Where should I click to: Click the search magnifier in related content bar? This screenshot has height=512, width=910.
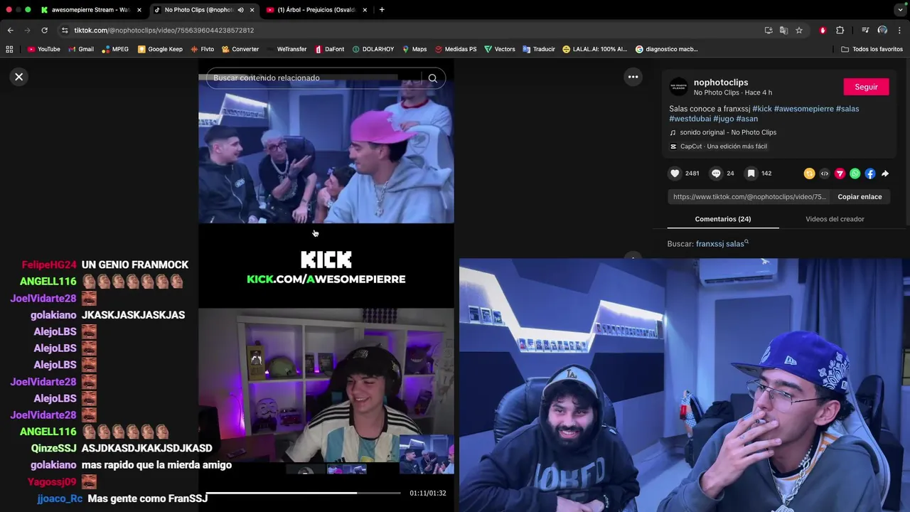pos(432,78)
